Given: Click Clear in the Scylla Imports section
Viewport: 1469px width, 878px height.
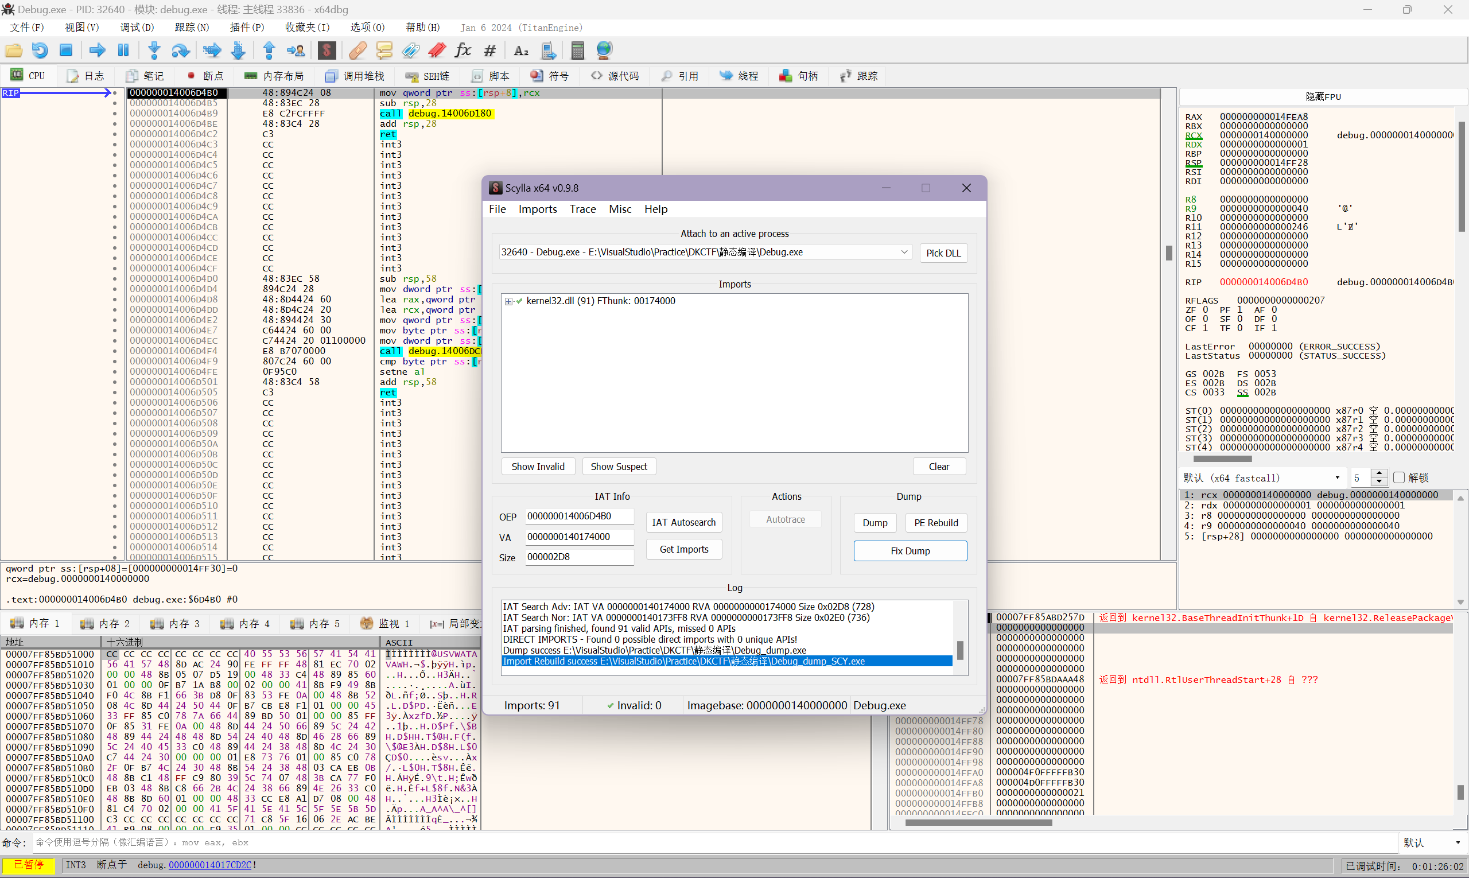Looking at the screenshot, I should tap(939, 466).
